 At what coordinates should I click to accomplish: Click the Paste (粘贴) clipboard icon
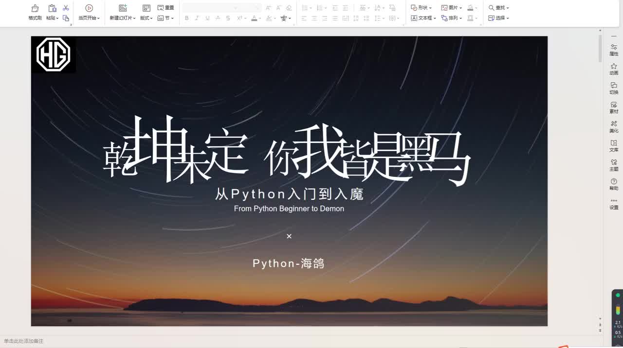coord(52,8)
